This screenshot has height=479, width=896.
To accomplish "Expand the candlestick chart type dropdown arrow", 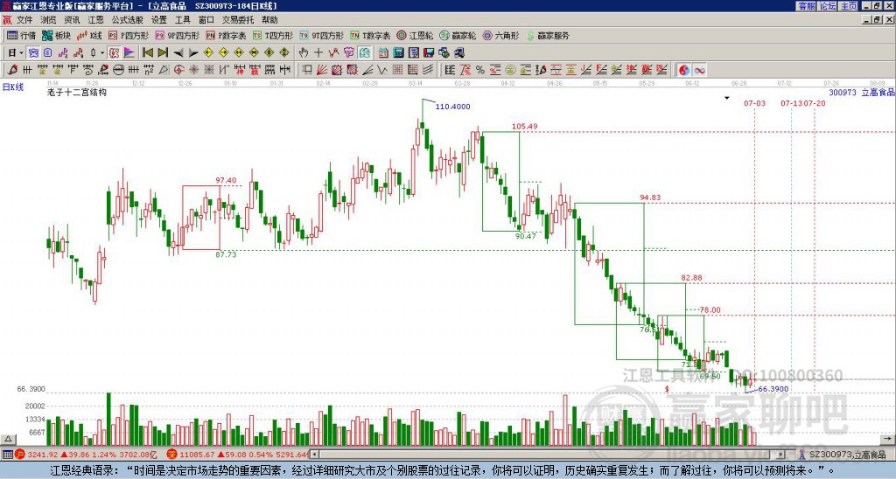I will (x=102, y=53).
